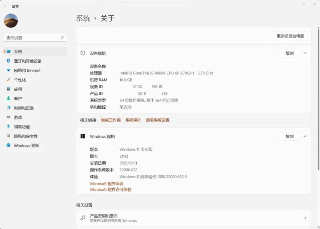Collapse the 设备规格 section chevron
The image size is (320, 229).
pos(305,53)
